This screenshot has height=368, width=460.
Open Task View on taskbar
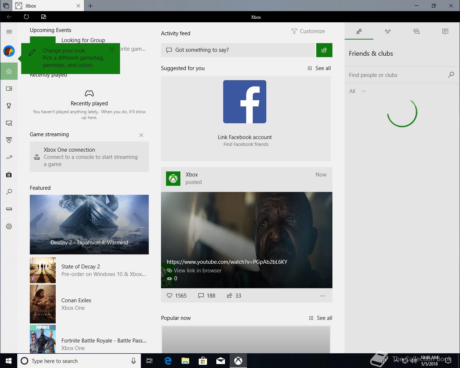pyautogui.click(x=149, y=361)
